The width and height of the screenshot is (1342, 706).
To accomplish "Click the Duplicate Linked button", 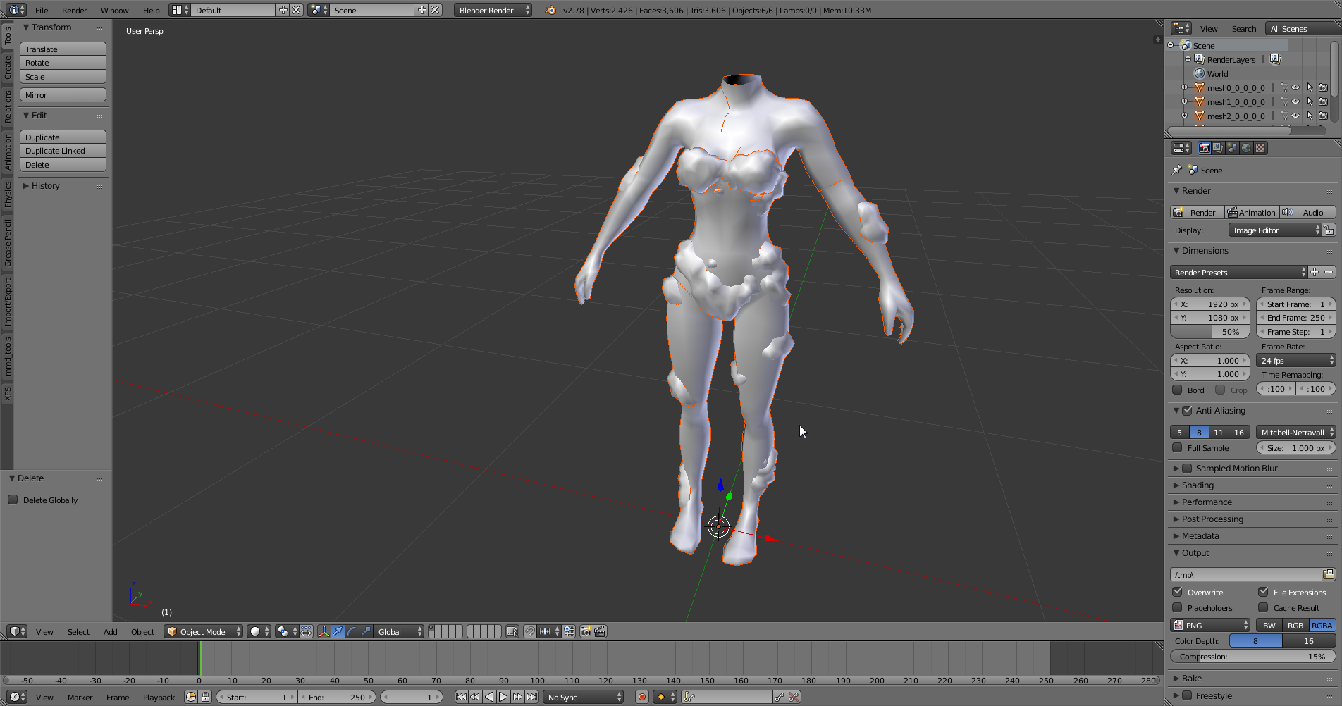I will click(63, 151).
